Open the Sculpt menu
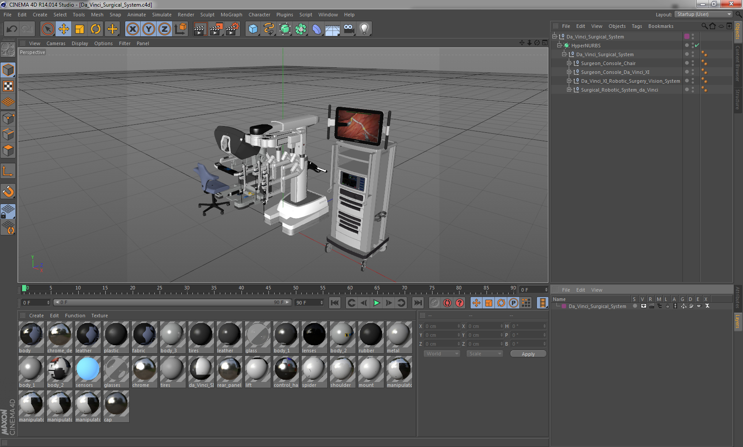The width and height of the screenshot is (743, 447). [x=207, y=15]
